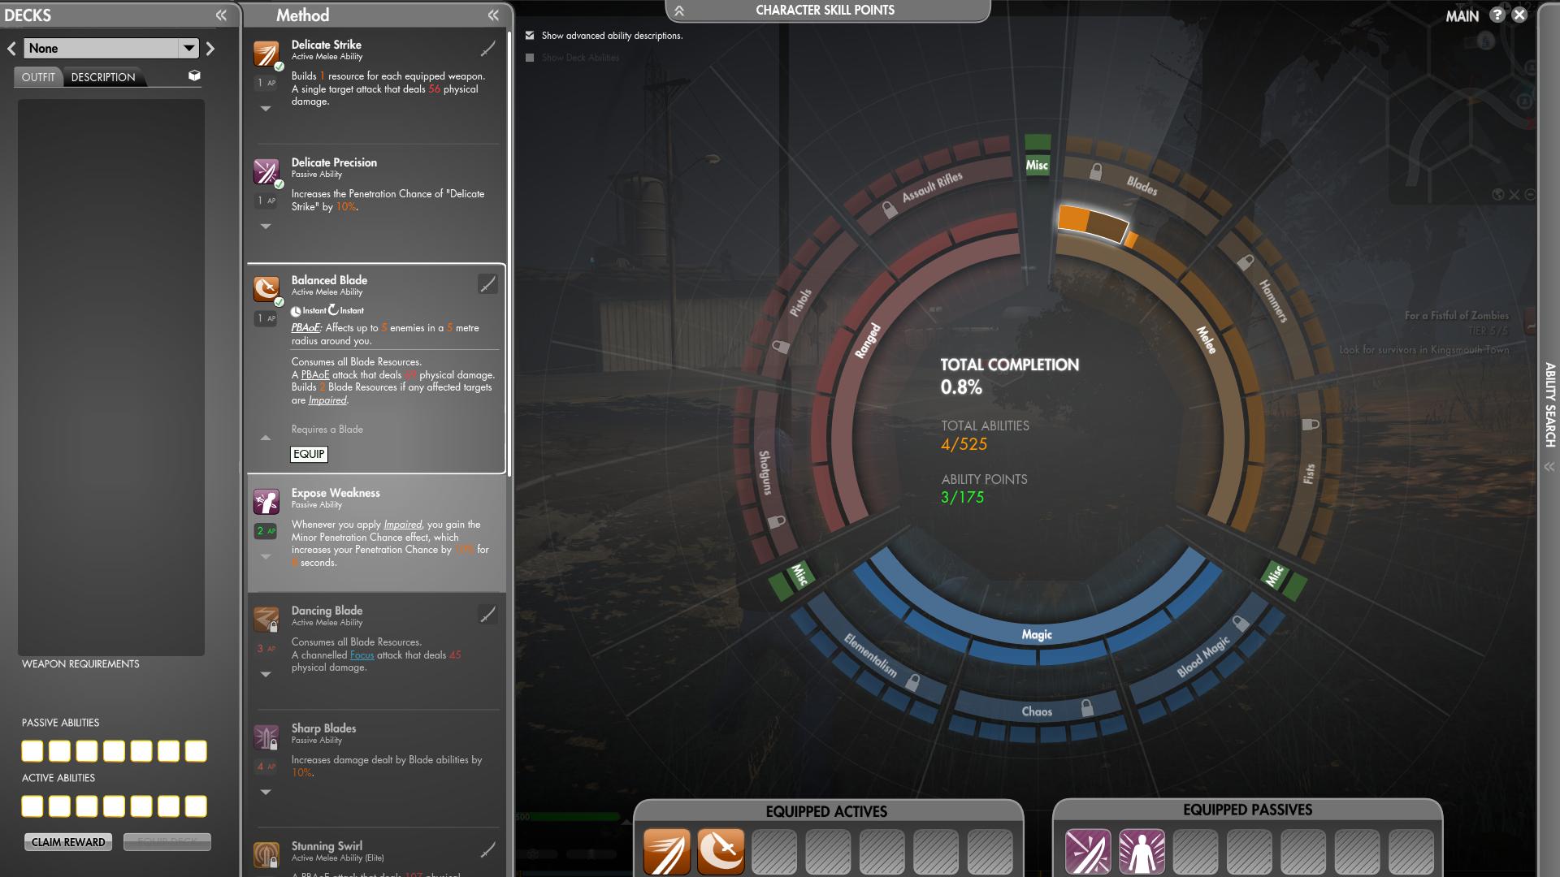Click the Method ability list scrollbar
Screen dimensions: 1560x877
(509, 253)
